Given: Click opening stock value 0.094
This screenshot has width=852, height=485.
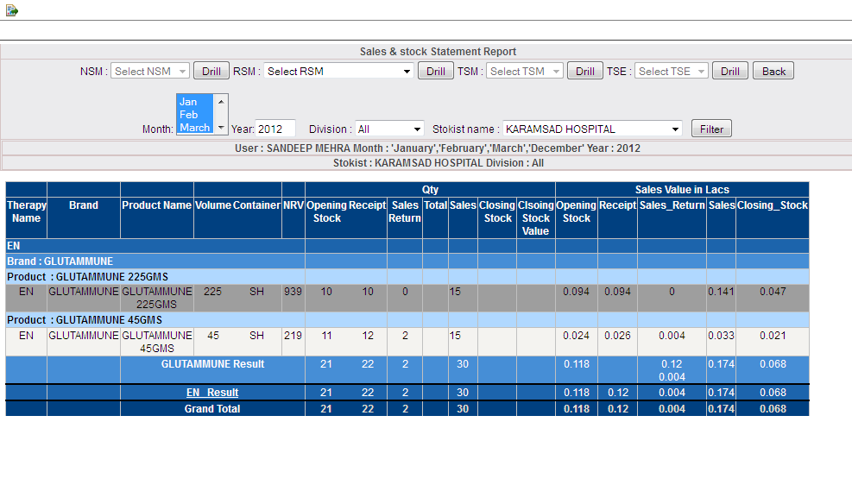Looking at the screenshot, I should point(576,291).
